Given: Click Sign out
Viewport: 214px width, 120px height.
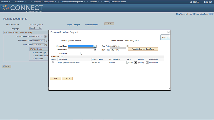Looking at the screenshot, I should point(208,2).
